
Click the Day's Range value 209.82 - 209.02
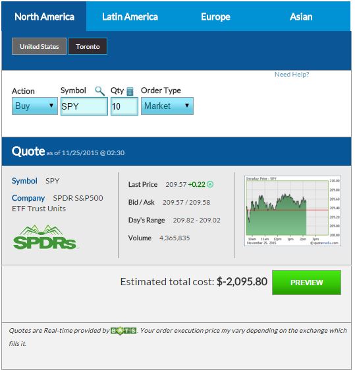(x=196, y=220)
